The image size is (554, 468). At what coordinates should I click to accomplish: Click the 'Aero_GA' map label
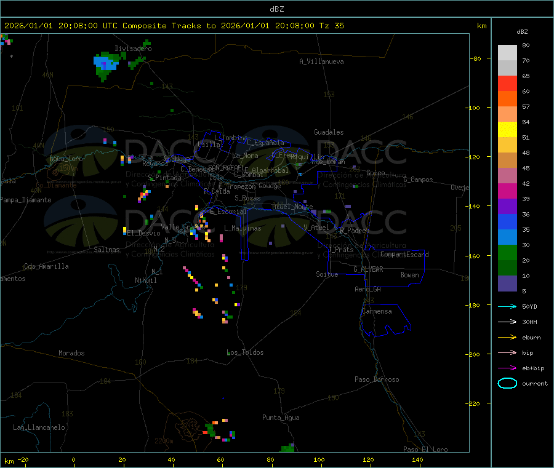click(x=368, y=289)
